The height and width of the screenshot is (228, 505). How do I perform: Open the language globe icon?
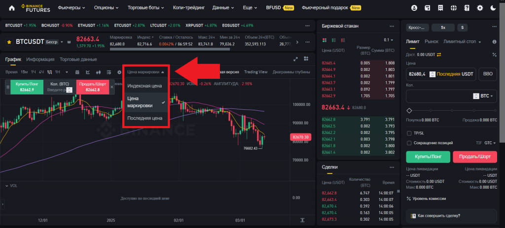[x=454, y=8]
